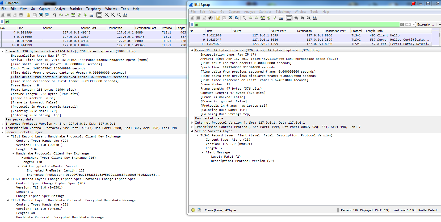
Task: Click ssl display filter field in iR10.pcap
Action: [x=96, y=22]
